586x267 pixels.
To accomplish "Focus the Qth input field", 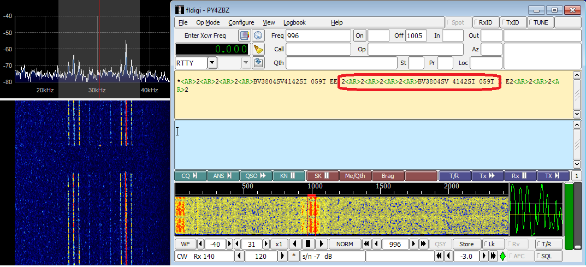I will [x=341, y=63].
